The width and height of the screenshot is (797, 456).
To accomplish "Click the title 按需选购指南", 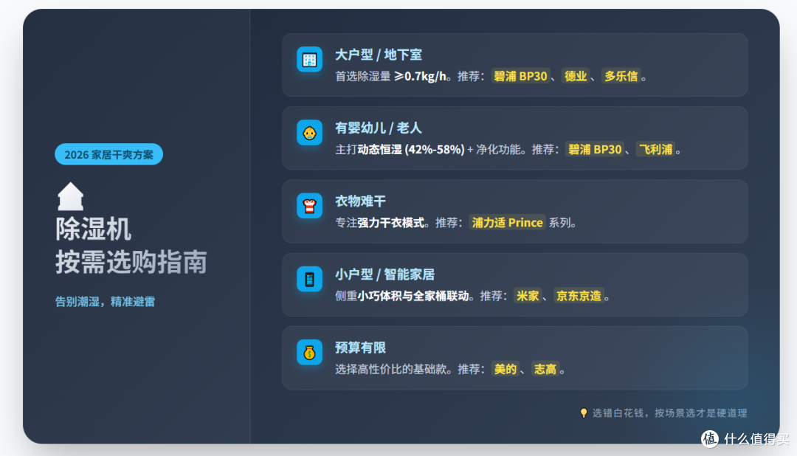I will [131, 263].
